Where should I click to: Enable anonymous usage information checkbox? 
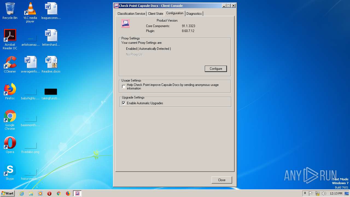[124, 86]
